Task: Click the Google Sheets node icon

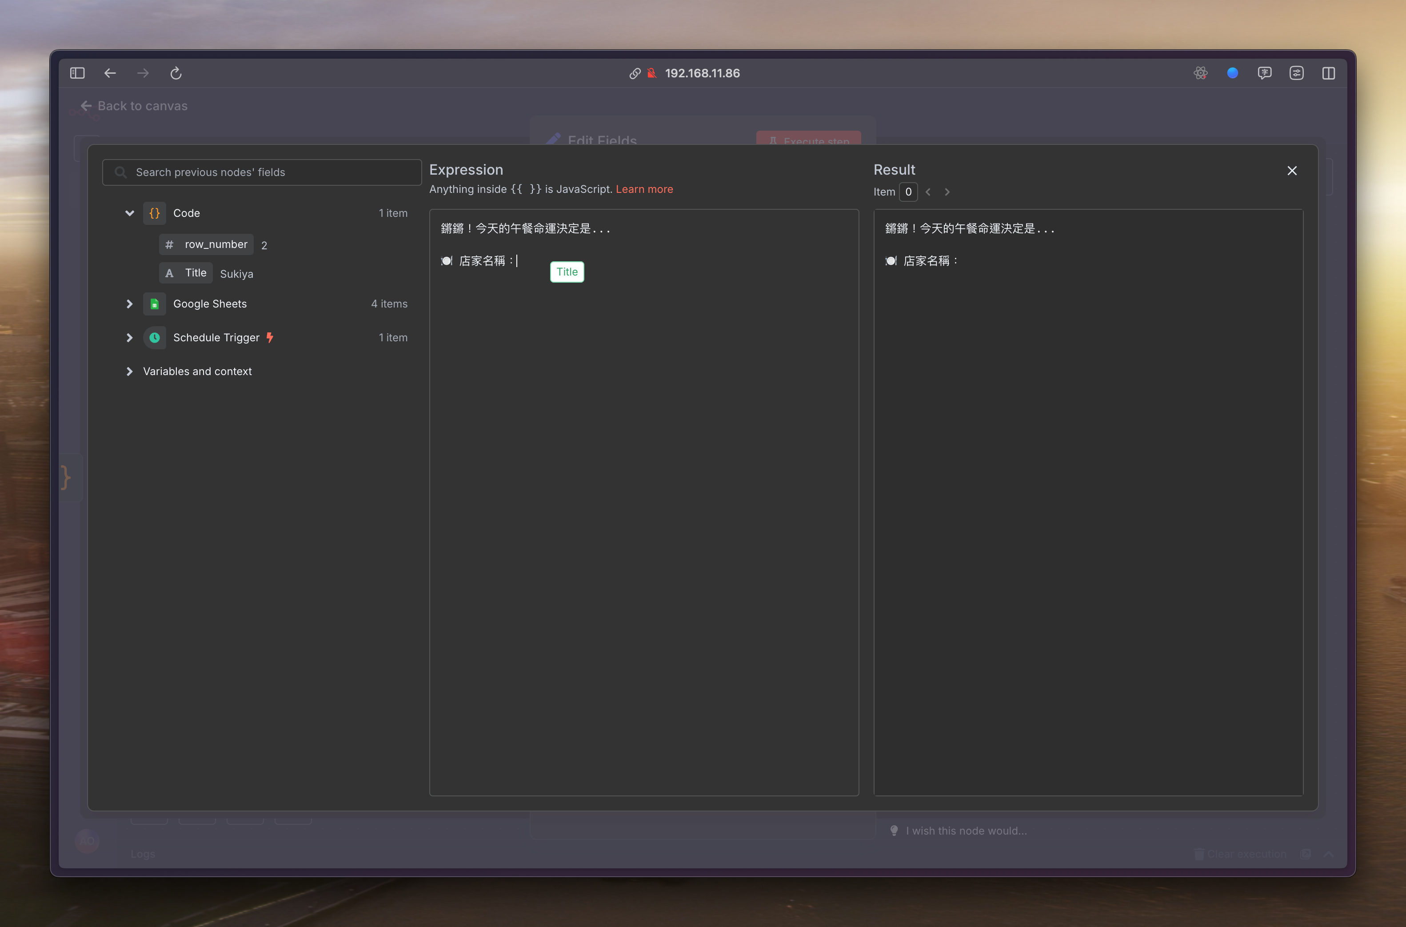Action: (x=154, y=304)
